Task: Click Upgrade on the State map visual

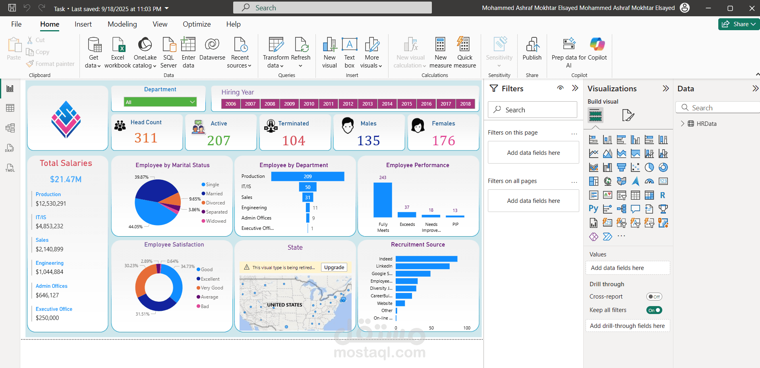Action: click(334, 268)
